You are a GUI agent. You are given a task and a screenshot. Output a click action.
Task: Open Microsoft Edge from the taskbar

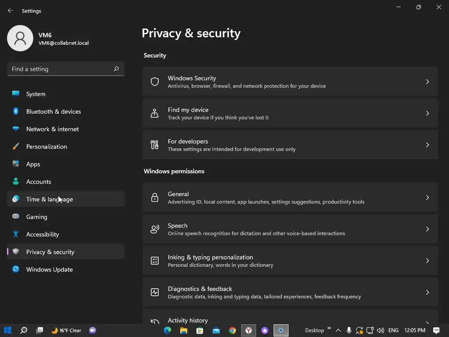coord(167,330)
